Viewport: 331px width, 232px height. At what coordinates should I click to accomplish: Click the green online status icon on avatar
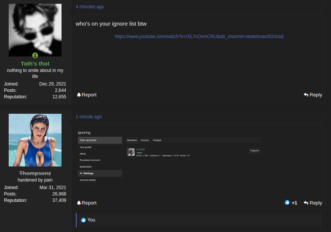tap(35, 55)
